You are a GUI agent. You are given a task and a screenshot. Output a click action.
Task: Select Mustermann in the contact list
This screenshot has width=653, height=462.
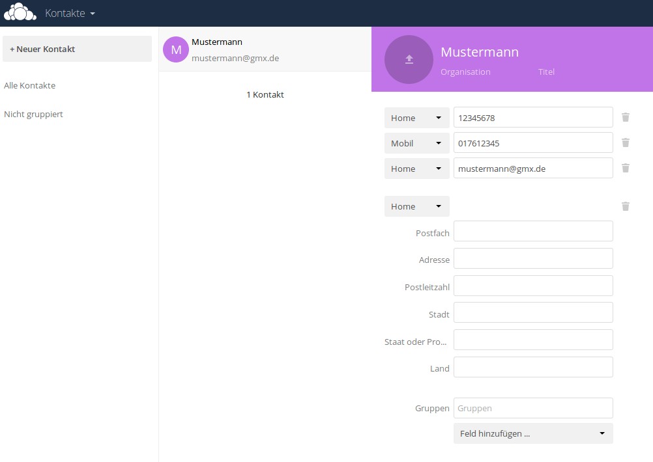(265, 49)
